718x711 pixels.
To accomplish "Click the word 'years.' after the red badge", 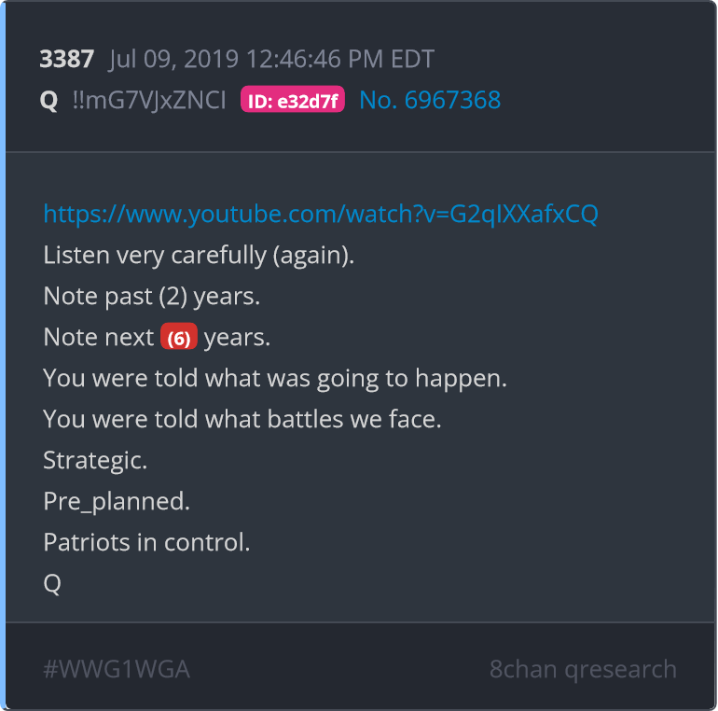I will point(237,338).
